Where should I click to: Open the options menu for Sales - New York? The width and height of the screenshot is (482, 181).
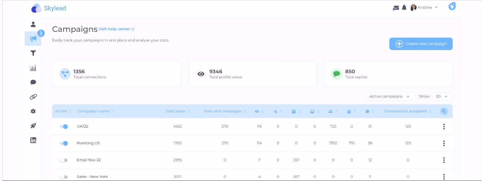[x=444, y=176]
